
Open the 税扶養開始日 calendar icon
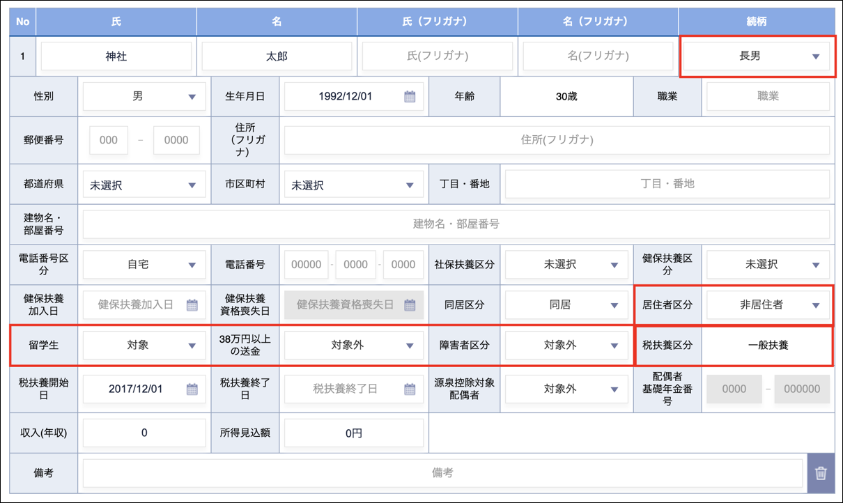click(192, 389)
